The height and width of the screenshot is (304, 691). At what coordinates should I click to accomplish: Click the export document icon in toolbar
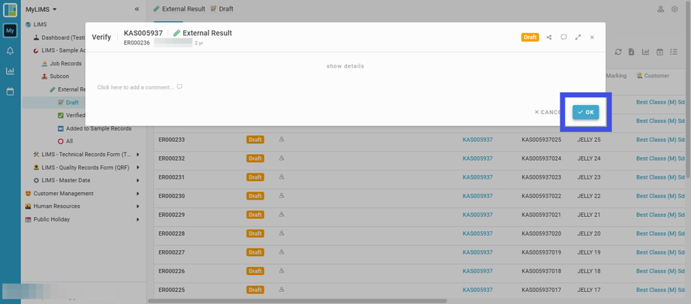[x=632, y=52]
